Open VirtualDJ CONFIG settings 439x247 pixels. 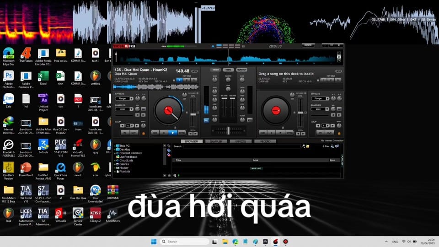pyautogui.click(x=308, y=45)
